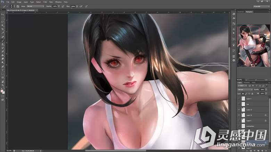Open the Filter menu
The image size is (271, 152).
45,2
